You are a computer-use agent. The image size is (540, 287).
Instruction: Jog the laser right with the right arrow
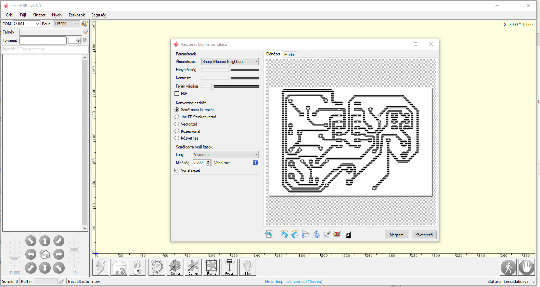pyautogui.click(x=59, y=254)
